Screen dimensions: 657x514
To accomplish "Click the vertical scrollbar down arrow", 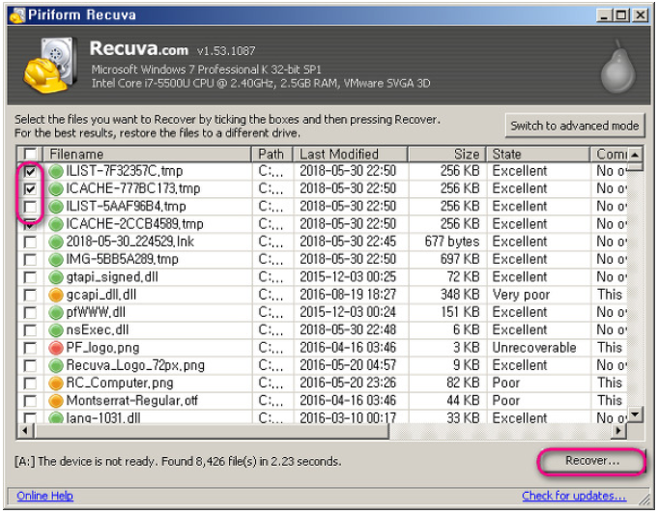I will point(635,414).
